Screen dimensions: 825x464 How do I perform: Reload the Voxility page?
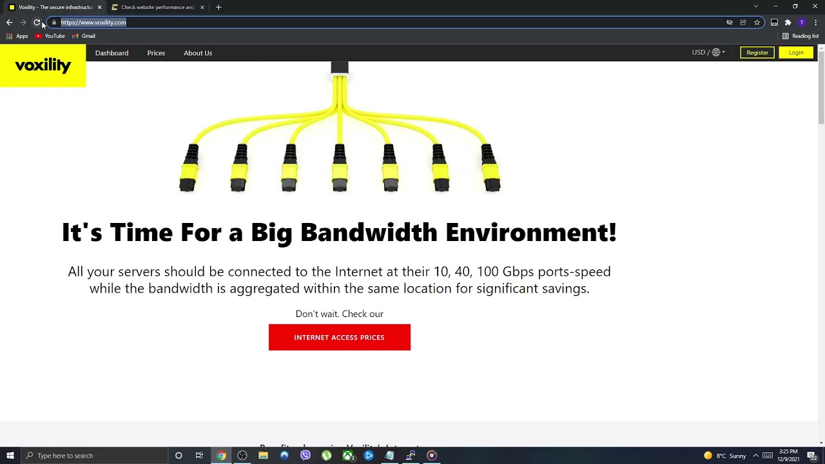37,23
